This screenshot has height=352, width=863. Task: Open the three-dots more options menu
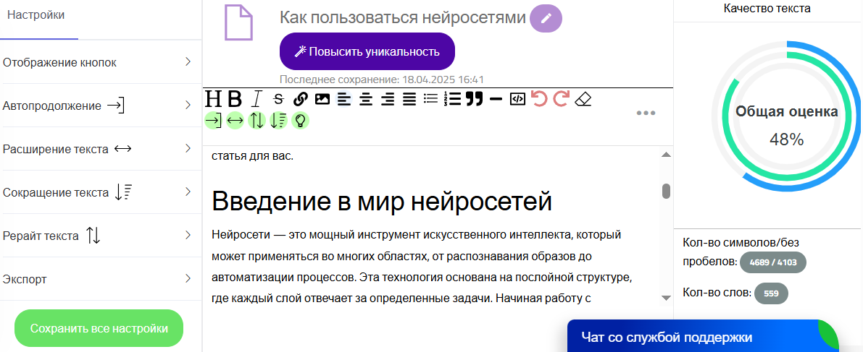tap(646, 113)
